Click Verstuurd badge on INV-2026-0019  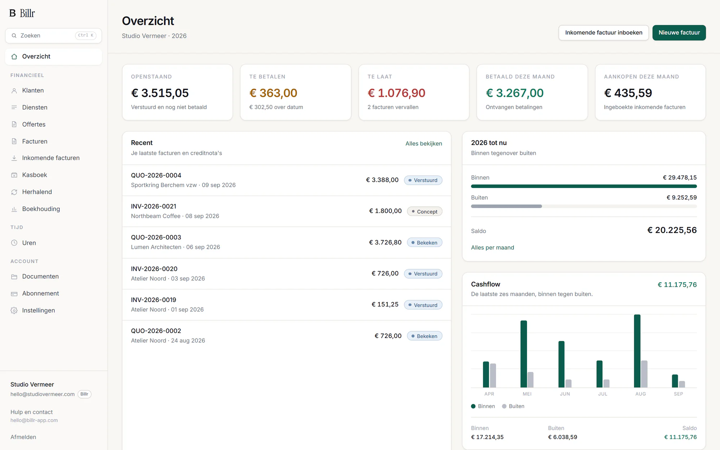[423, 305]
